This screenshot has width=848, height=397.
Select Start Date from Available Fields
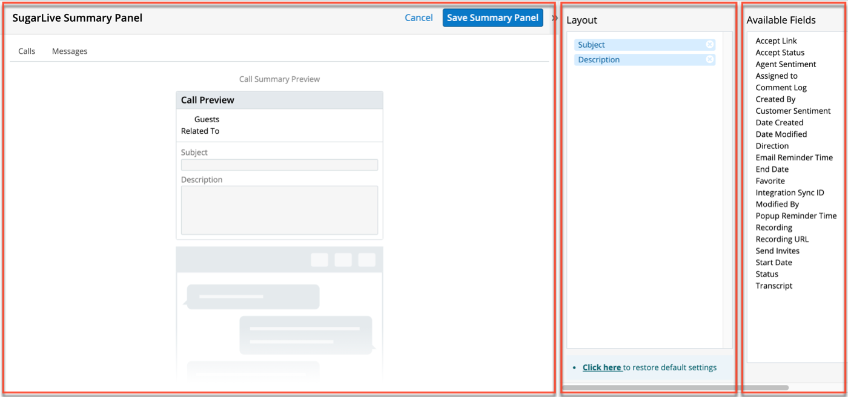point(773,262)
